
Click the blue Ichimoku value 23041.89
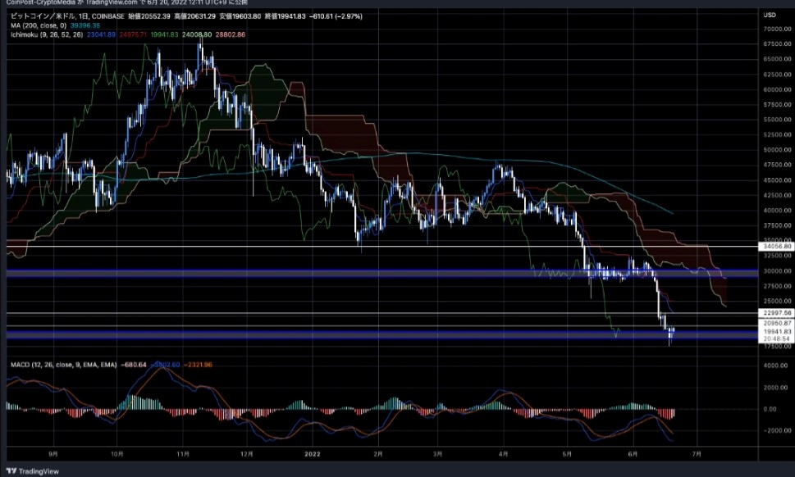coord(102,34)
